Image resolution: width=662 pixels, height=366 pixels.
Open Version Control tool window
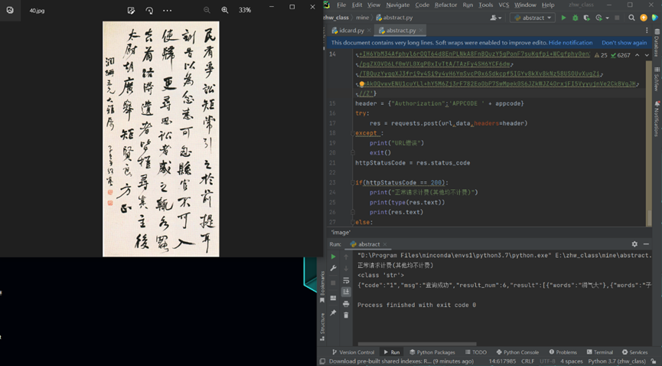(353, 352)
